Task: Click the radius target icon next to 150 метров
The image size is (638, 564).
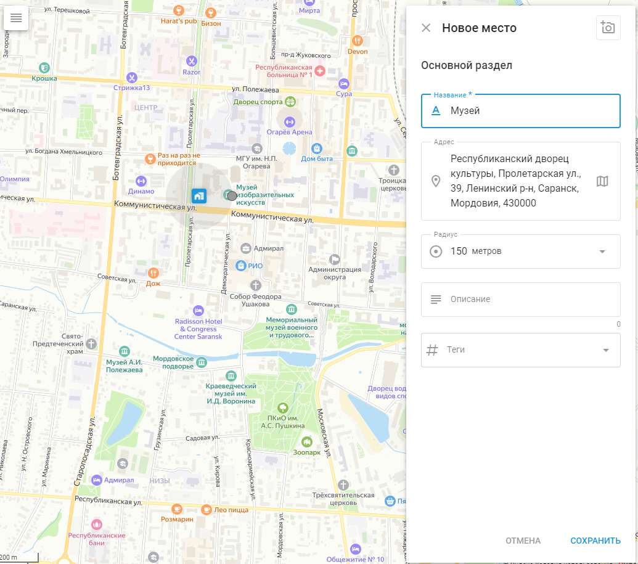Action: [436, 251]
